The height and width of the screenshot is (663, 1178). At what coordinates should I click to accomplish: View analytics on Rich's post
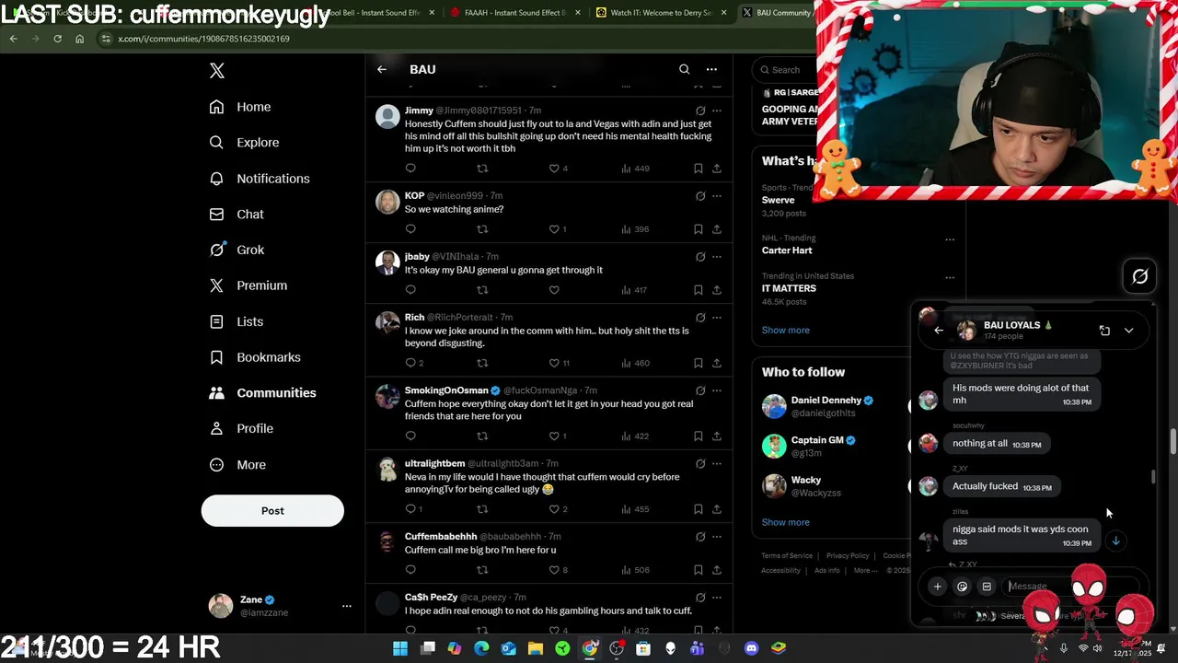[x=635, y=363]
